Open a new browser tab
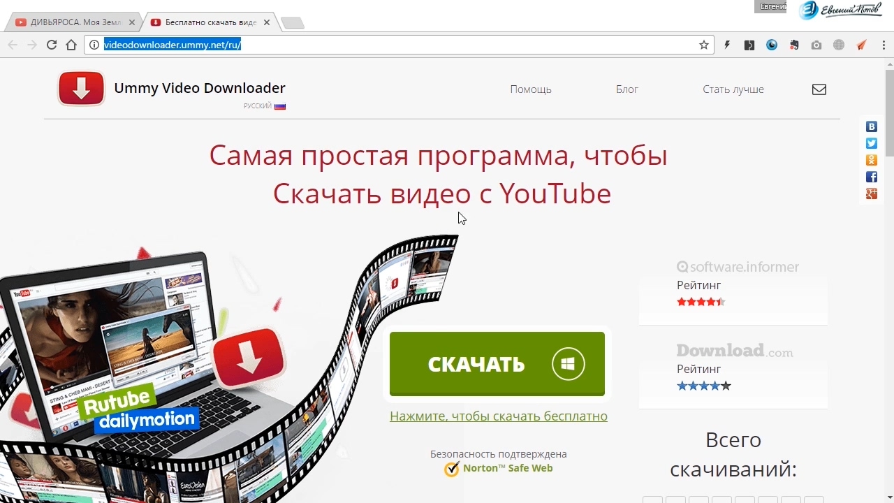Screen dimensions: 894x503 point(293,23)
